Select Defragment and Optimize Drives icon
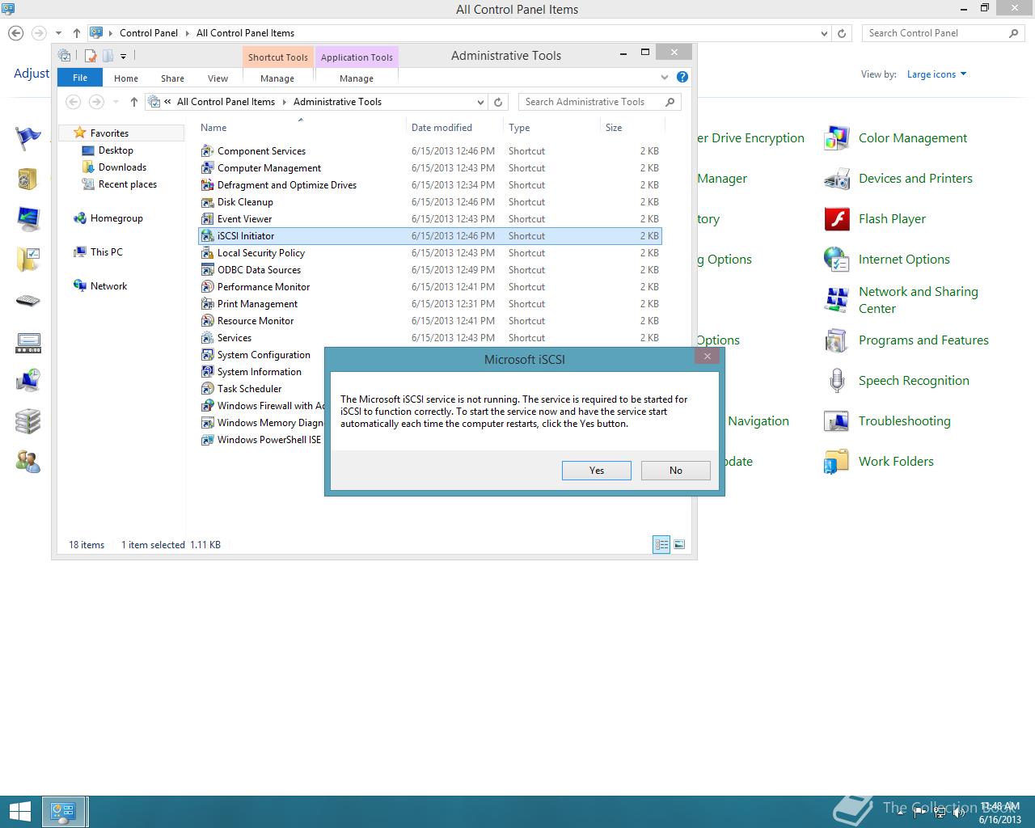Image resolution: width=1035 pixels, height=828 pixels. coord(207,185)
